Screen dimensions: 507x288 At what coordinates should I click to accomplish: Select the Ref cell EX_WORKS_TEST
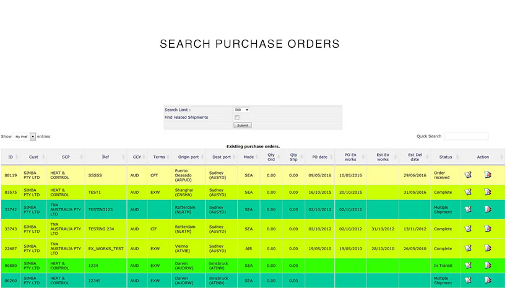point(106,248)
